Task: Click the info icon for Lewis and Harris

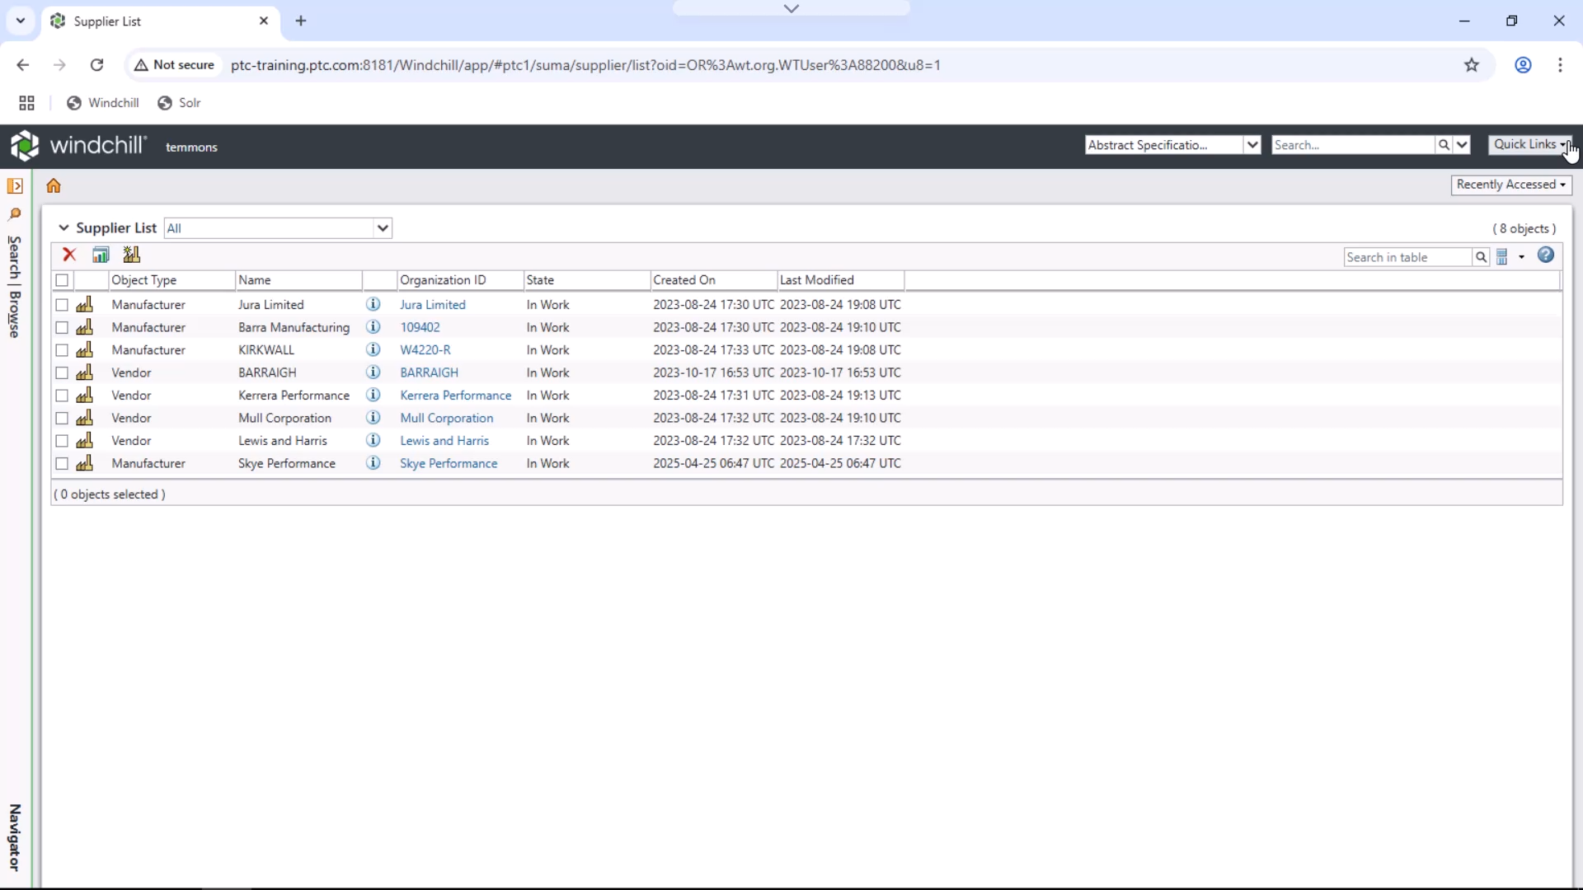Action: [373, 440]
